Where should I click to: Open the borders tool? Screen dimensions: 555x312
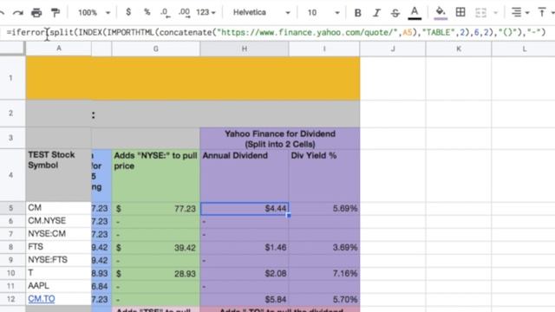coord(460,12)
